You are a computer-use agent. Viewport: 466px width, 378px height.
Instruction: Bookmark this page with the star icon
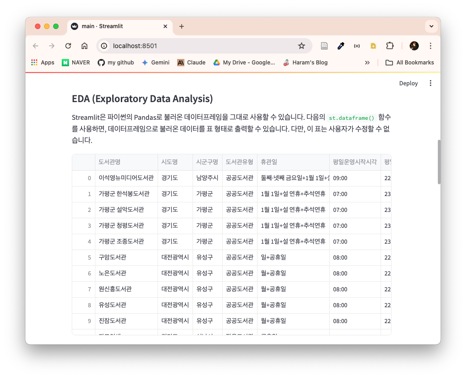[x=301, y=46]
